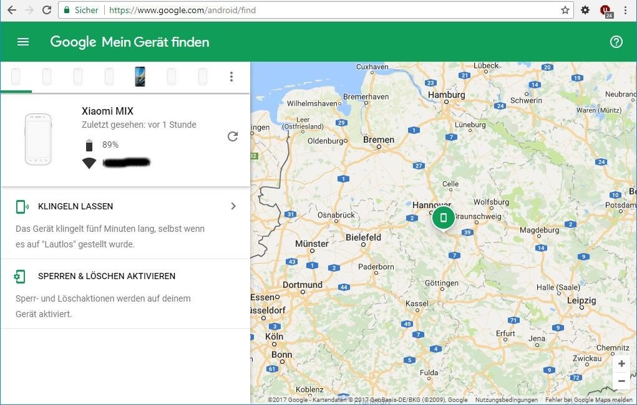Click Hamburg on the map

coord(447,95)
